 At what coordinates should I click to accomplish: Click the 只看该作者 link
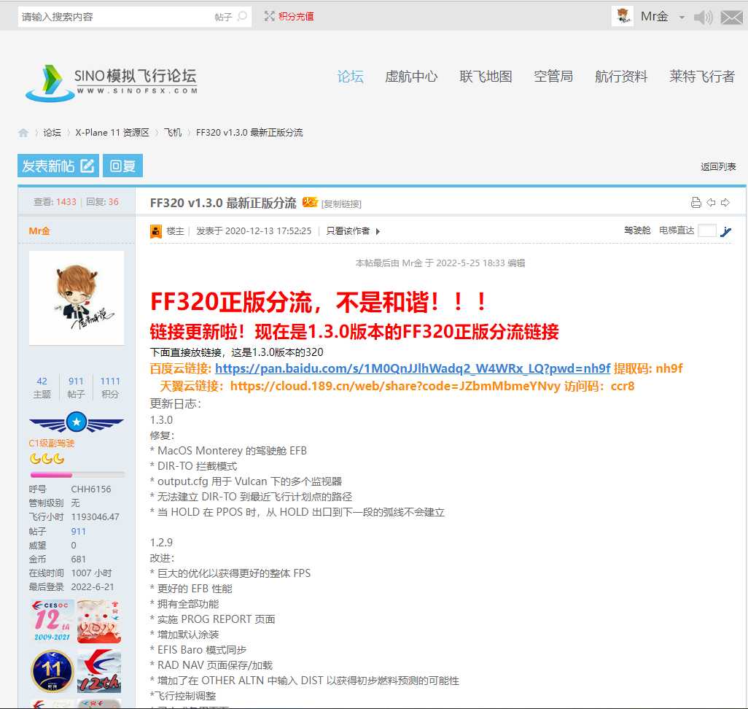(348, 231)
